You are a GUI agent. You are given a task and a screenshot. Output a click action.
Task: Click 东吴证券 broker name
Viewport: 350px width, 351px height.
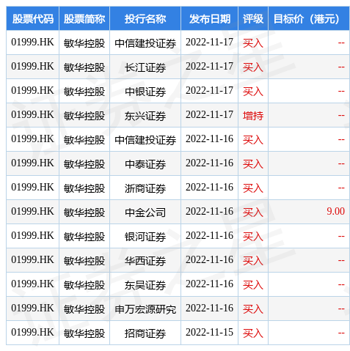(x=145, y=285)
